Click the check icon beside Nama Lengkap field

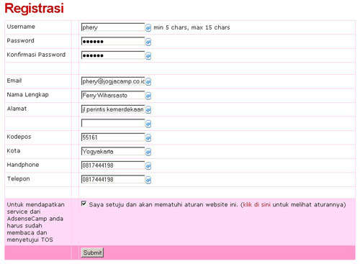click(148, 96)
